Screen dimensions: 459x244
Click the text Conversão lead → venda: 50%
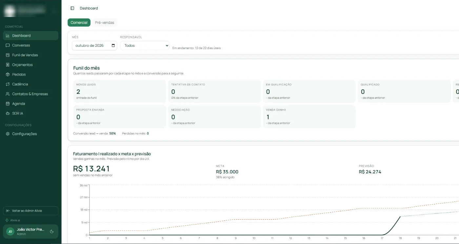(x=94, y=133)
